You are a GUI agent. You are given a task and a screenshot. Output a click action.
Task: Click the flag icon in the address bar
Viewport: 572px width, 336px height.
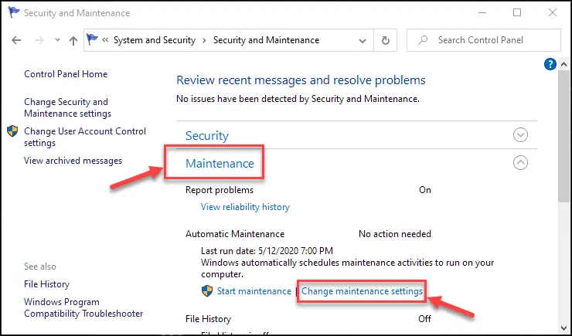[x=92, y=39]
